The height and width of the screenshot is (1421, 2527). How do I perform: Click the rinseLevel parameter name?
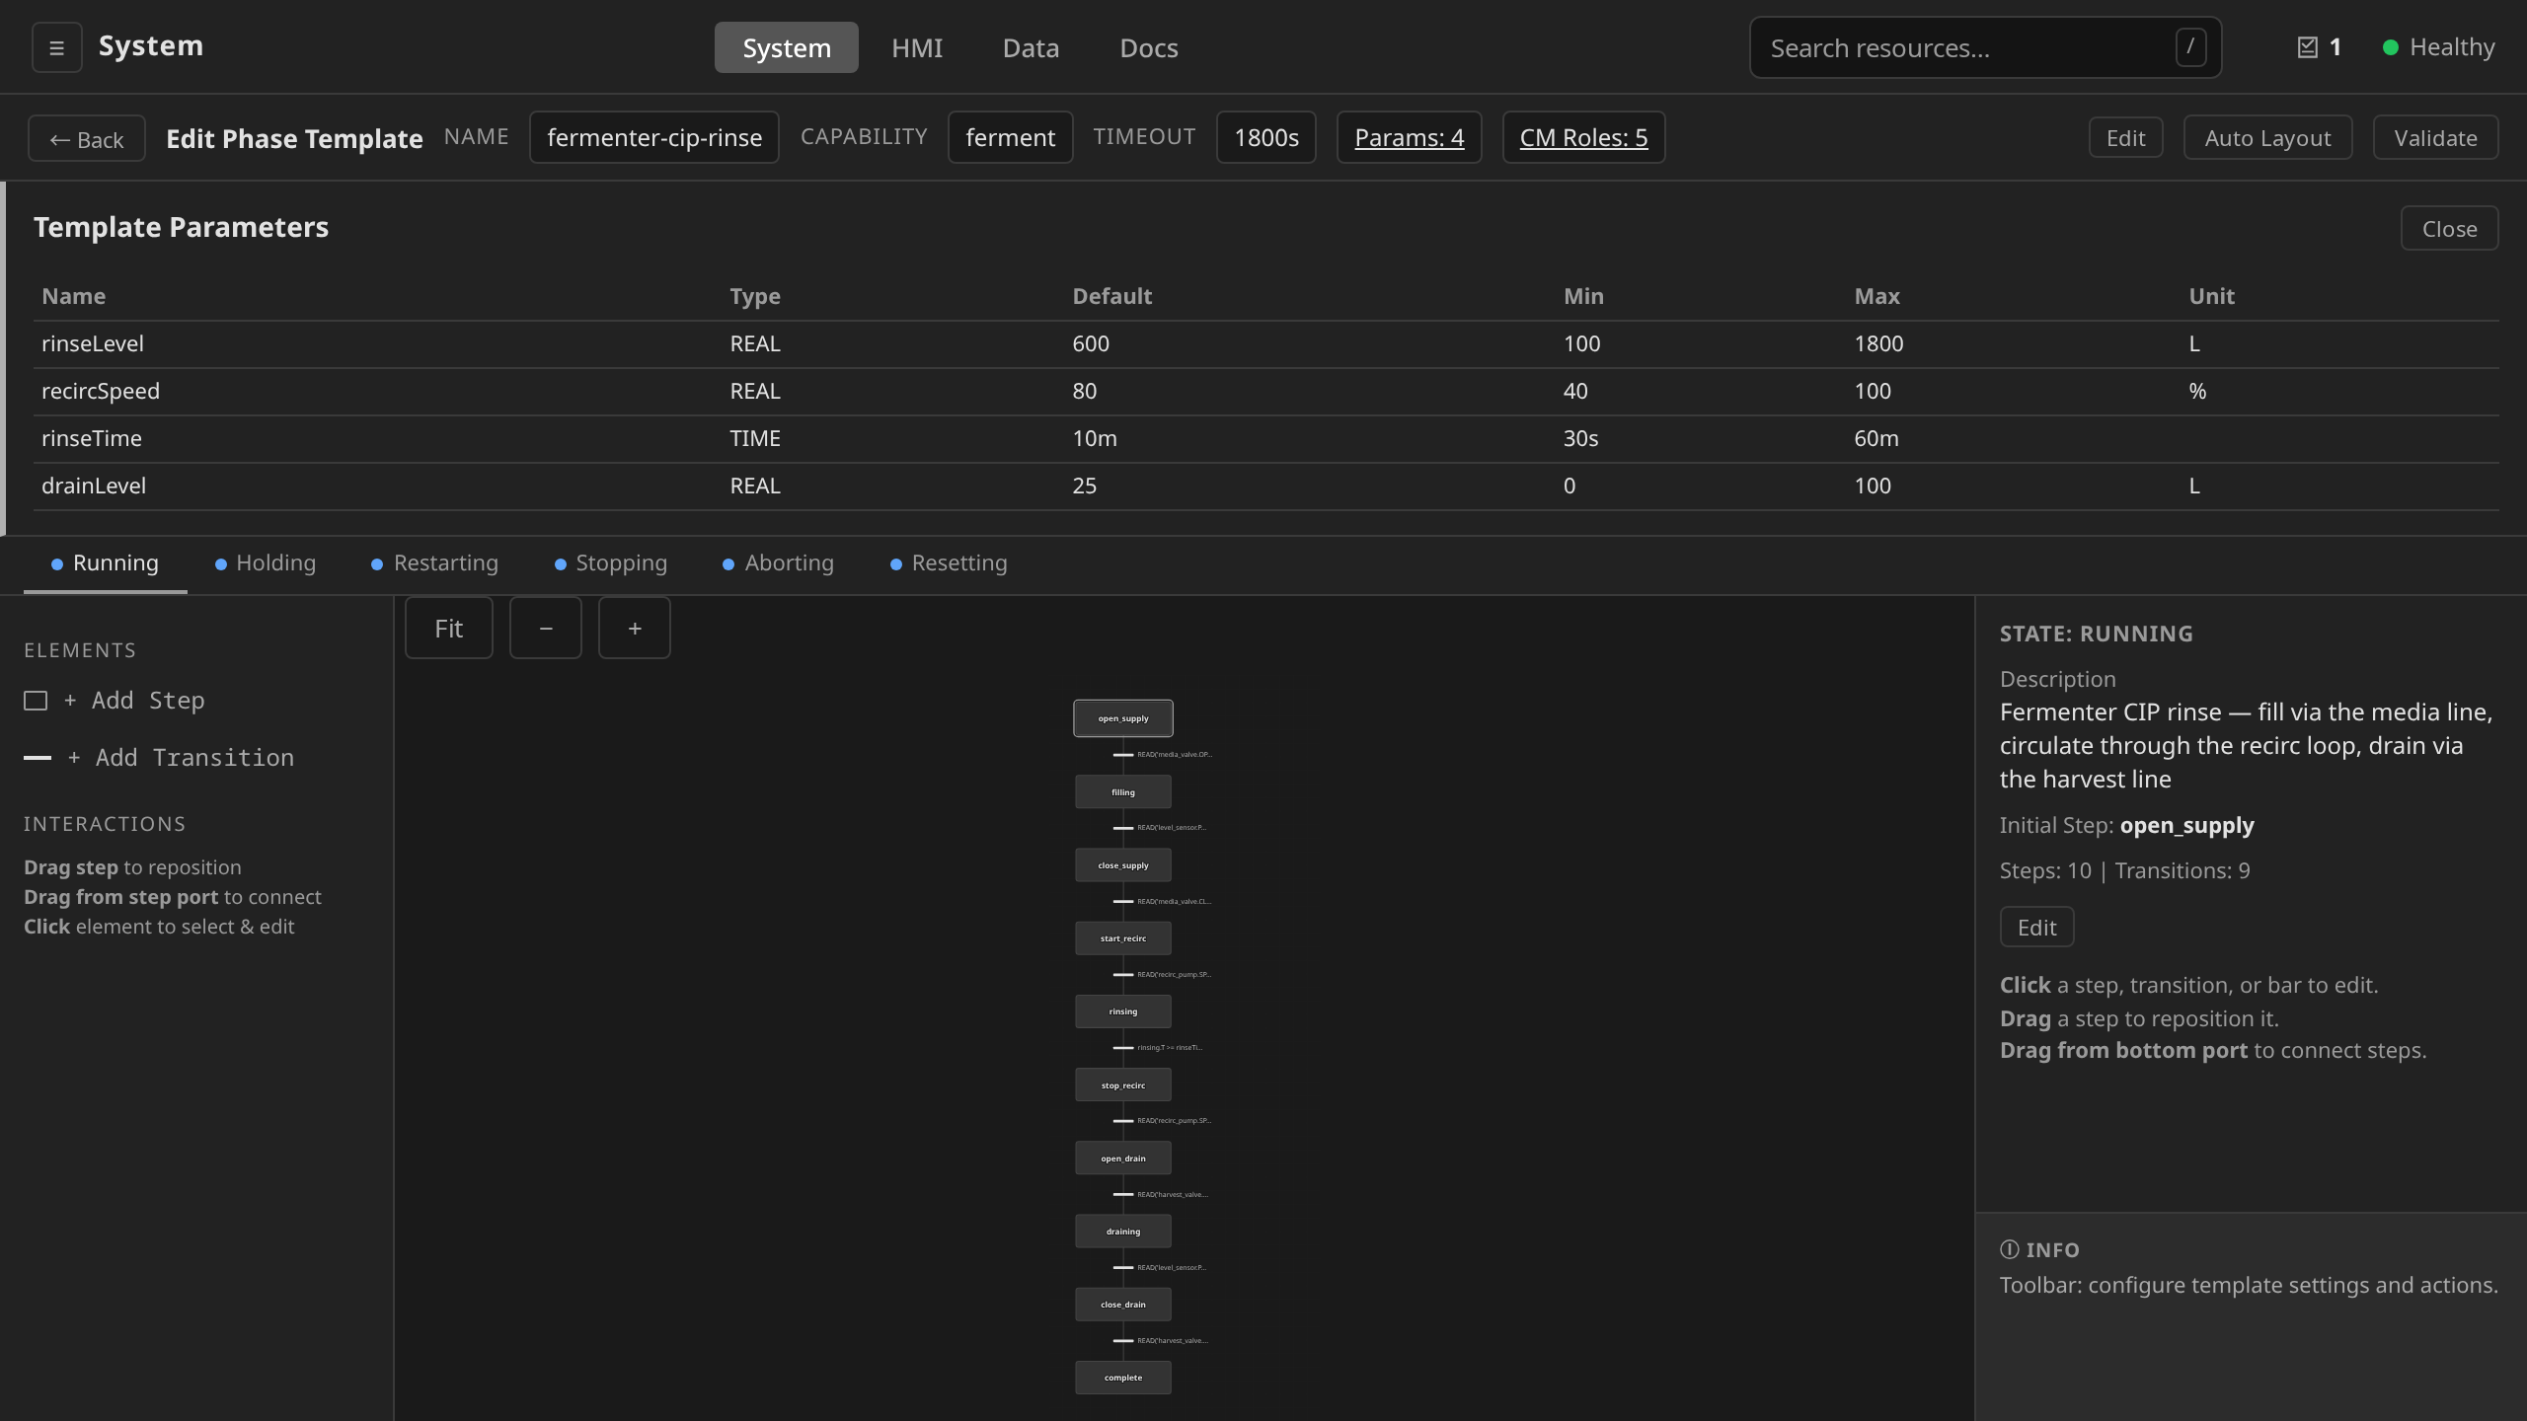[93, 343]
